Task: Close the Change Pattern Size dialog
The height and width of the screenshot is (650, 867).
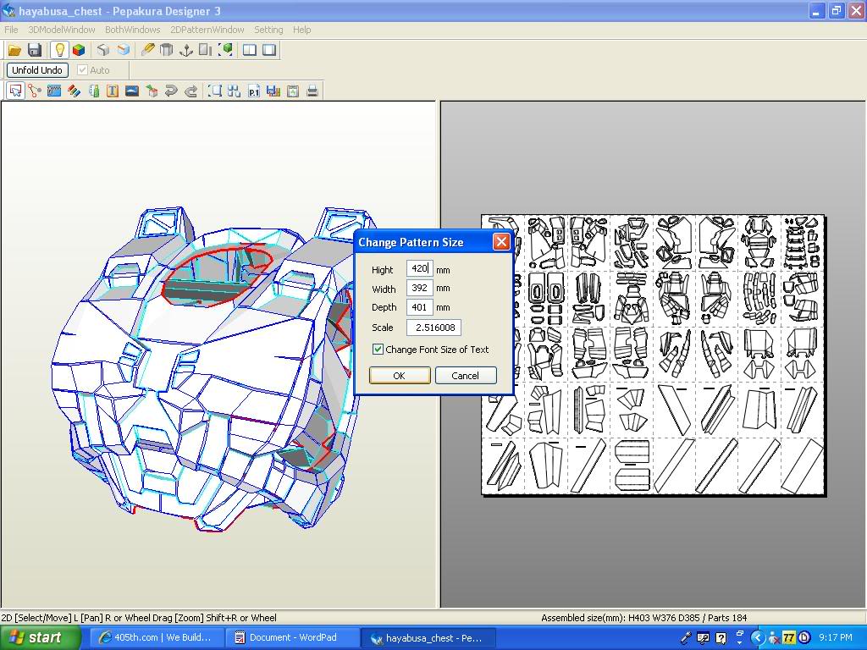Action: [x=501, y=241]
